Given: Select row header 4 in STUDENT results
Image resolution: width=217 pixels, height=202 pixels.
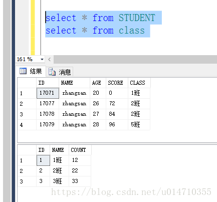Looking at the screenshot, I should [x=27, y=125].
